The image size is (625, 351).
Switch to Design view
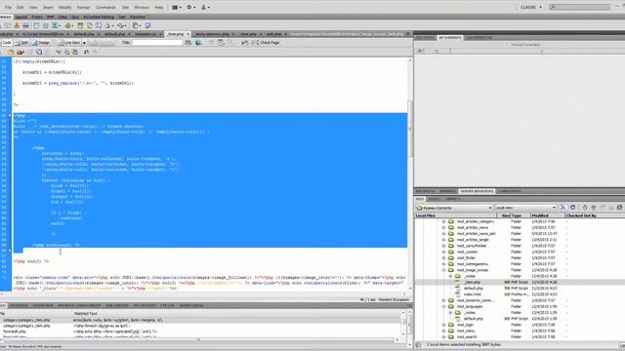click(x=41, y=43)
